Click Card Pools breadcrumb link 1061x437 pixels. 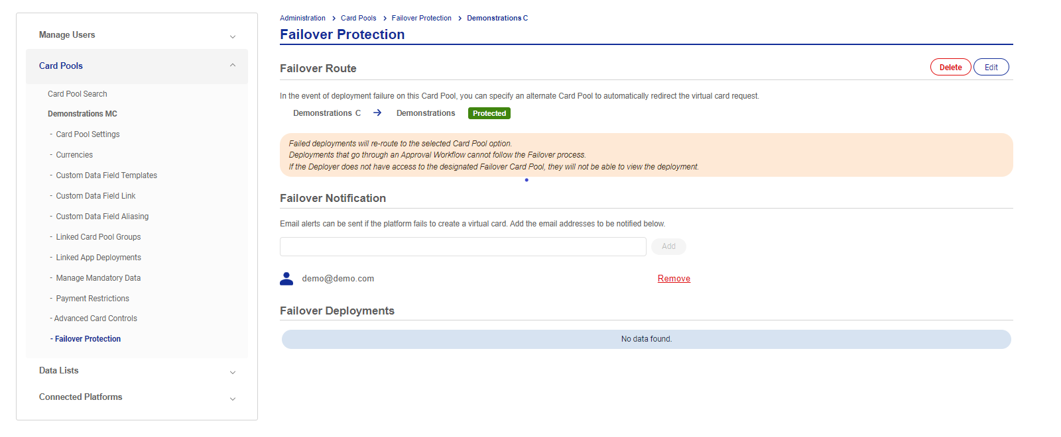click(358, 18)
